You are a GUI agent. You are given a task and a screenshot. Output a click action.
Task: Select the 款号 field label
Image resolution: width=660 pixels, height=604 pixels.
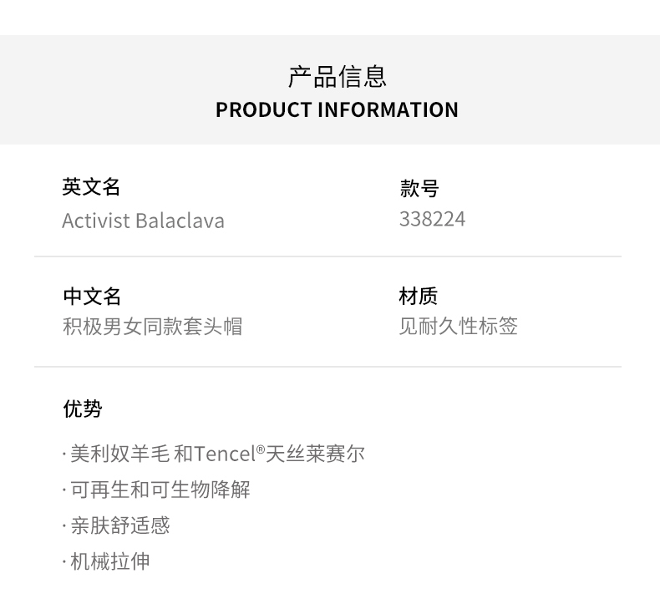click(419, 189)
